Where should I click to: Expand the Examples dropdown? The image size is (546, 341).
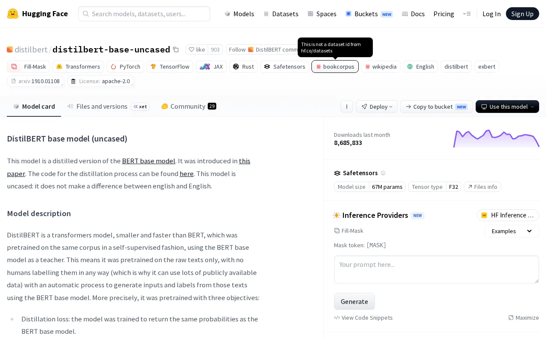[512, 231]
